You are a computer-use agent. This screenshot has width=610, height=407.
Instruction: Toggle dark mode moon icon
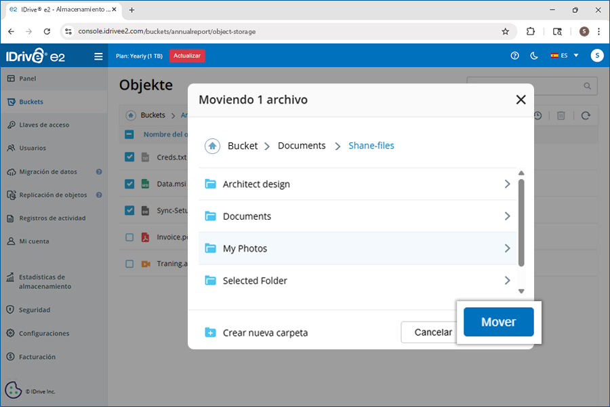pos(533,56)
